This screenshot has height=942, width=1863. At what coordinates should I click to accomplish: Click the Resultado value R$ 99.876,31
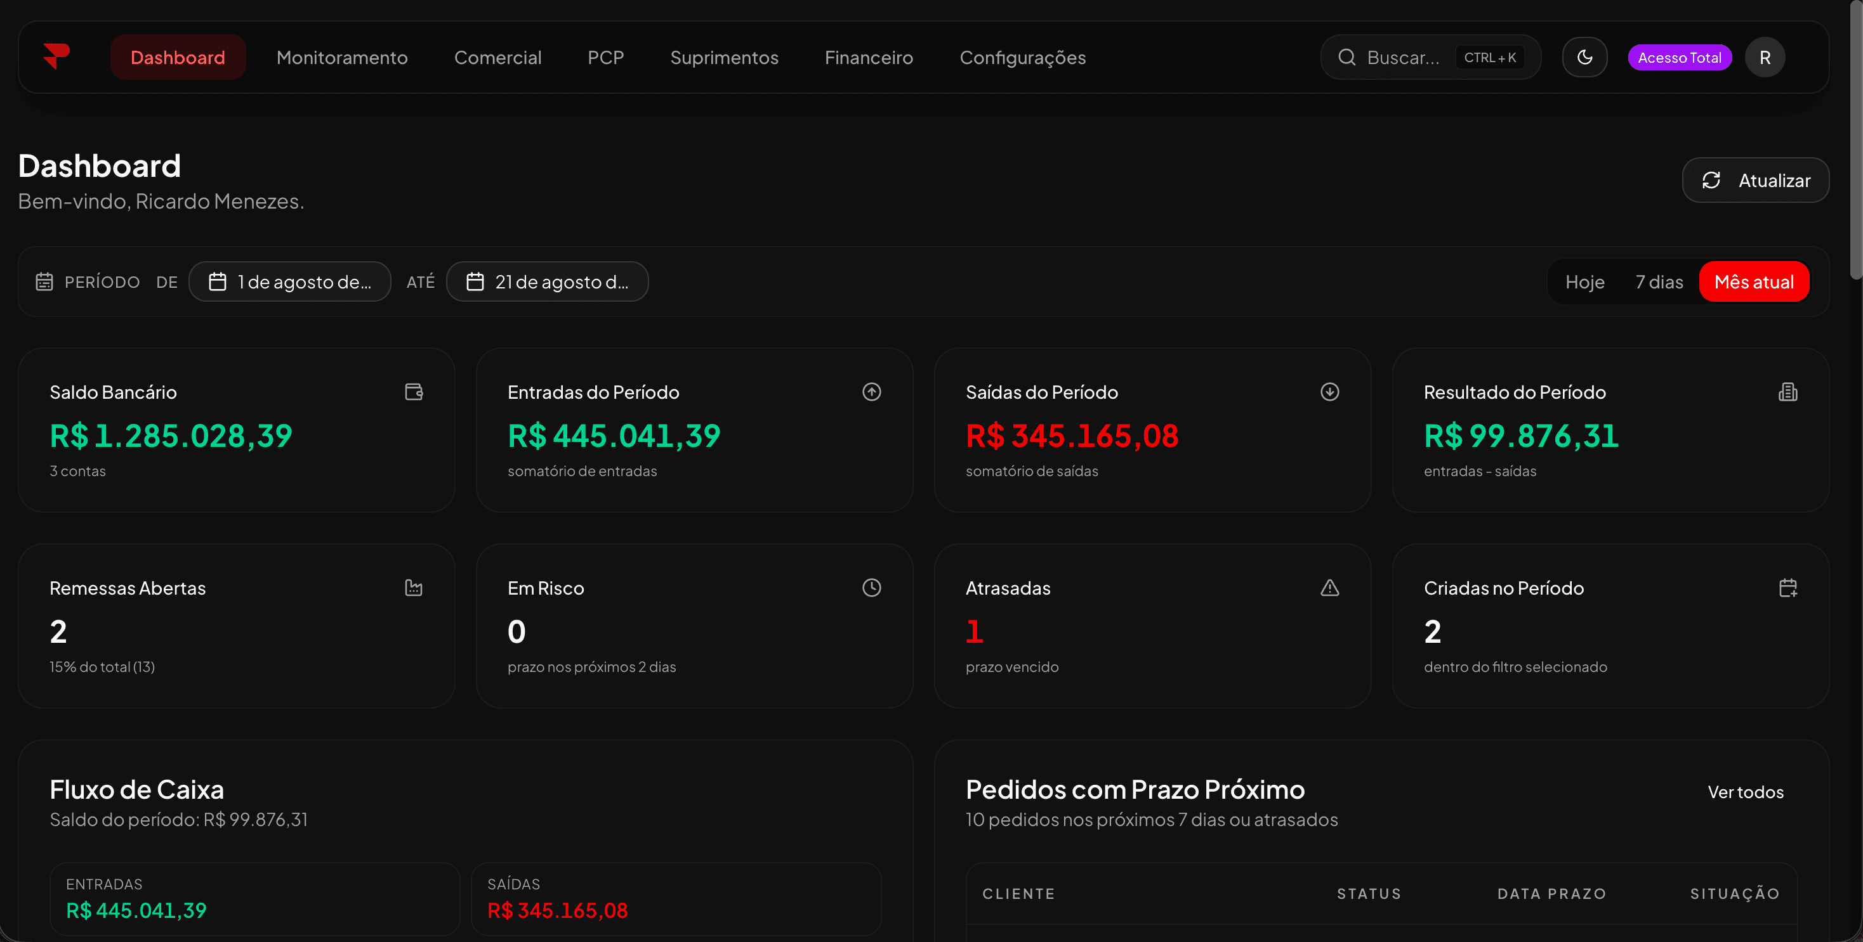pyautogui.click(x=1521, y=436)
